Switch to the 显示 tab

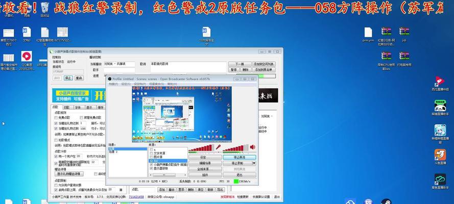pyautogui.click(x=89, y=108)
